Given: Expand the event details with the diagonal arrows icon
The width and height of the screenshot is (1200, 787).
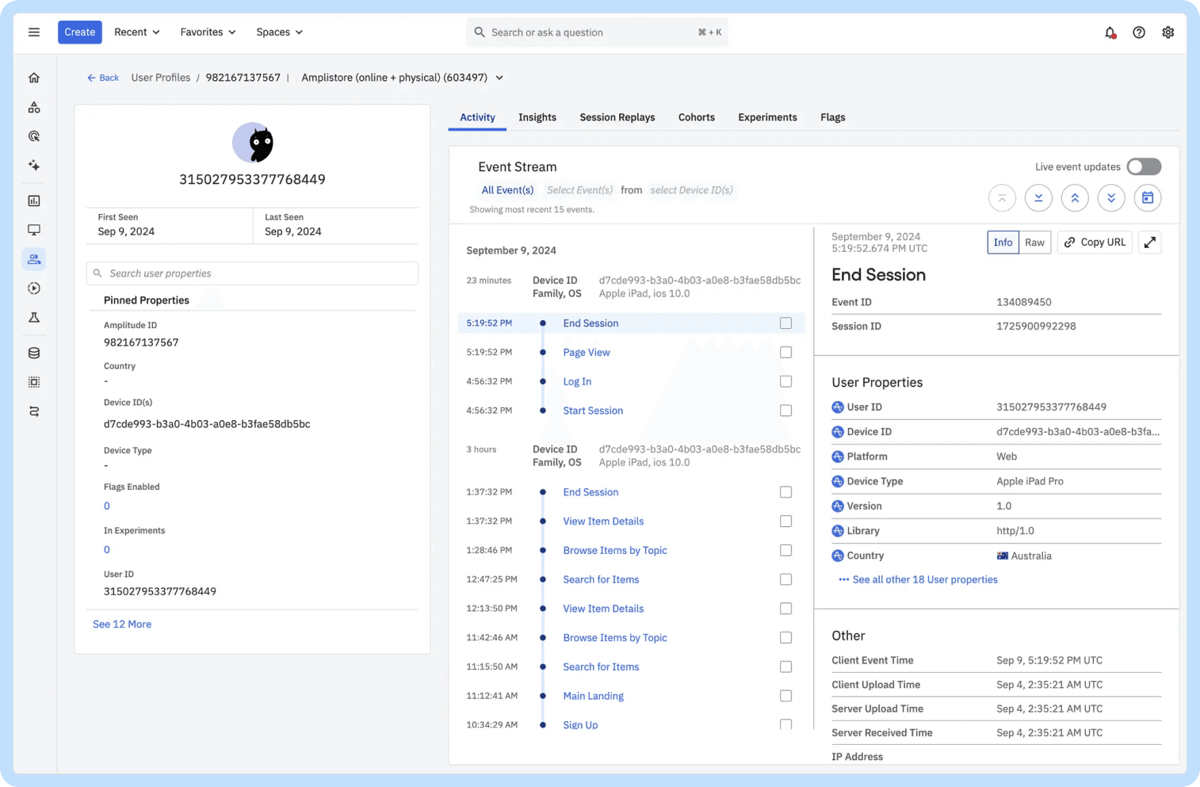Looking at the screenshot, I should 1149,242.
